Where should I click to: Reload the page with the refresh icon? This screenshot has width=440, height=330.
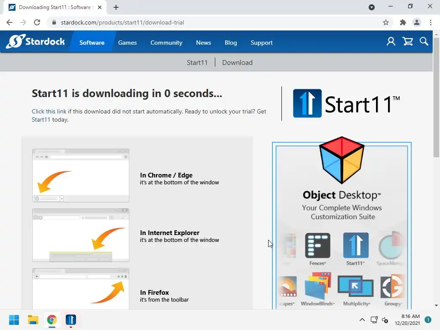coord(37,22)
